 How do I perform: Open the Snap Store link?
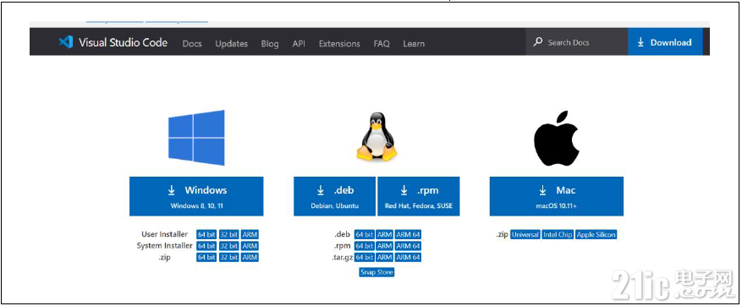(x=376, y=272)
